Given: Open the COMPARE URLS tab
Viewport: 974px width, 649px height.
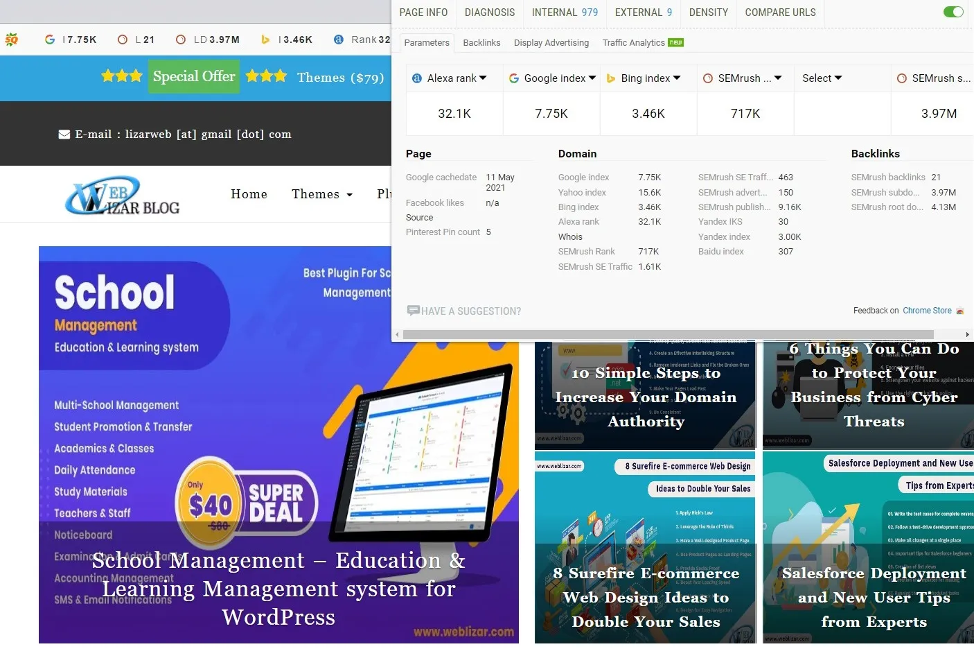Looking at the screenshot, I should pyautogui.click(x=780, y=12).
